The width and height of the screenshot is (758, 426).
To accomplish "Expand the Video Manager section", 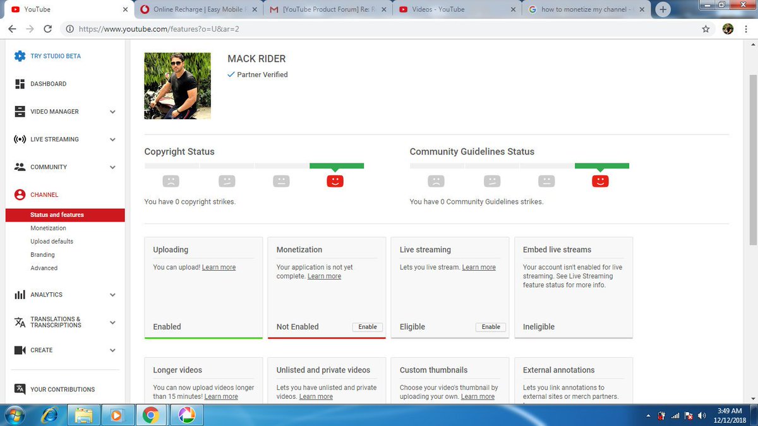I will (112, 112).
